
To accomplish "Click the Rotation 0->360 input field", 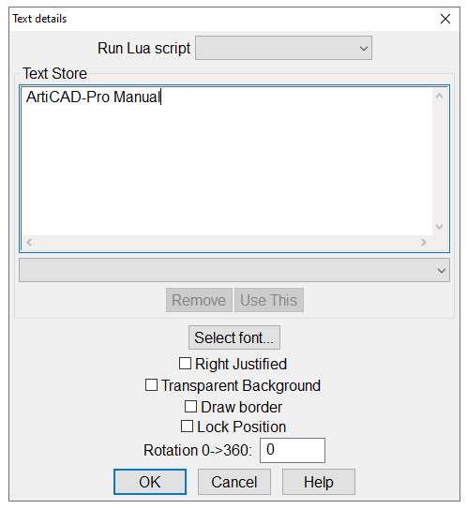I will pos(293,450).
